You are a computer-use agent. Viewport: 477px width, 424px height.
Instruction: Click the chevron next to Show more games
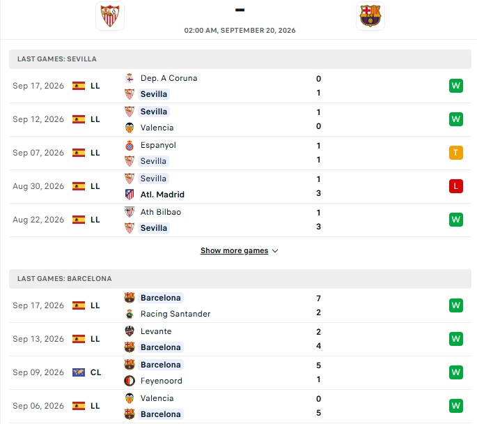coord(275,251)
